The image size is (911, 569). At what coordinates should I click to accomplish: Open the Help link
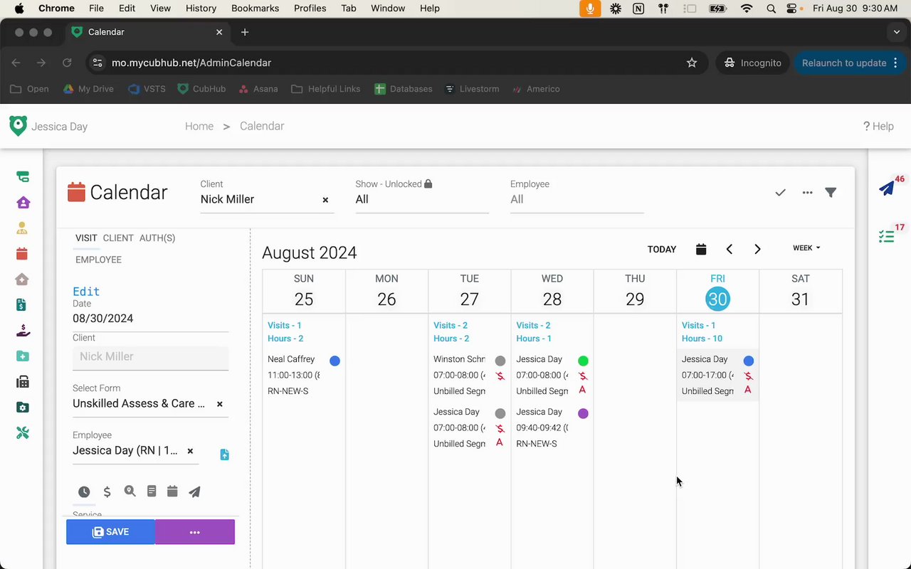pyautogui.click(x=878, y=126)
